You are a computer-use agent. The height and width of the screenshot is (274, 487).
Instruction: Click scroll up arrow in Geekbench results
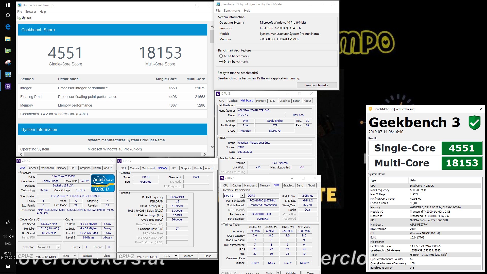pyautogui.click(x=212, y=26)
